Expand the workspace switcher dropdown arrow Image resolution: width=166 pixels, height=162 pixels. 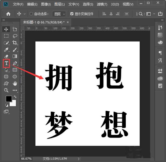(x=154, y=14)
